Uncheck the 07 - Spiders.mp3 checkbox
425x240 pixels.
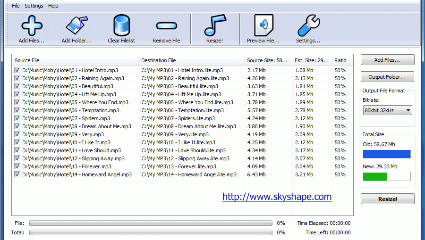click(17, 118)
